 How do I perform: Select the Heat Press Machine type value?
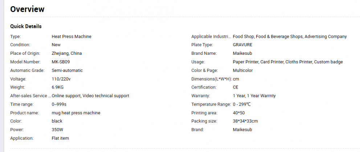click(x=72, y=37)
